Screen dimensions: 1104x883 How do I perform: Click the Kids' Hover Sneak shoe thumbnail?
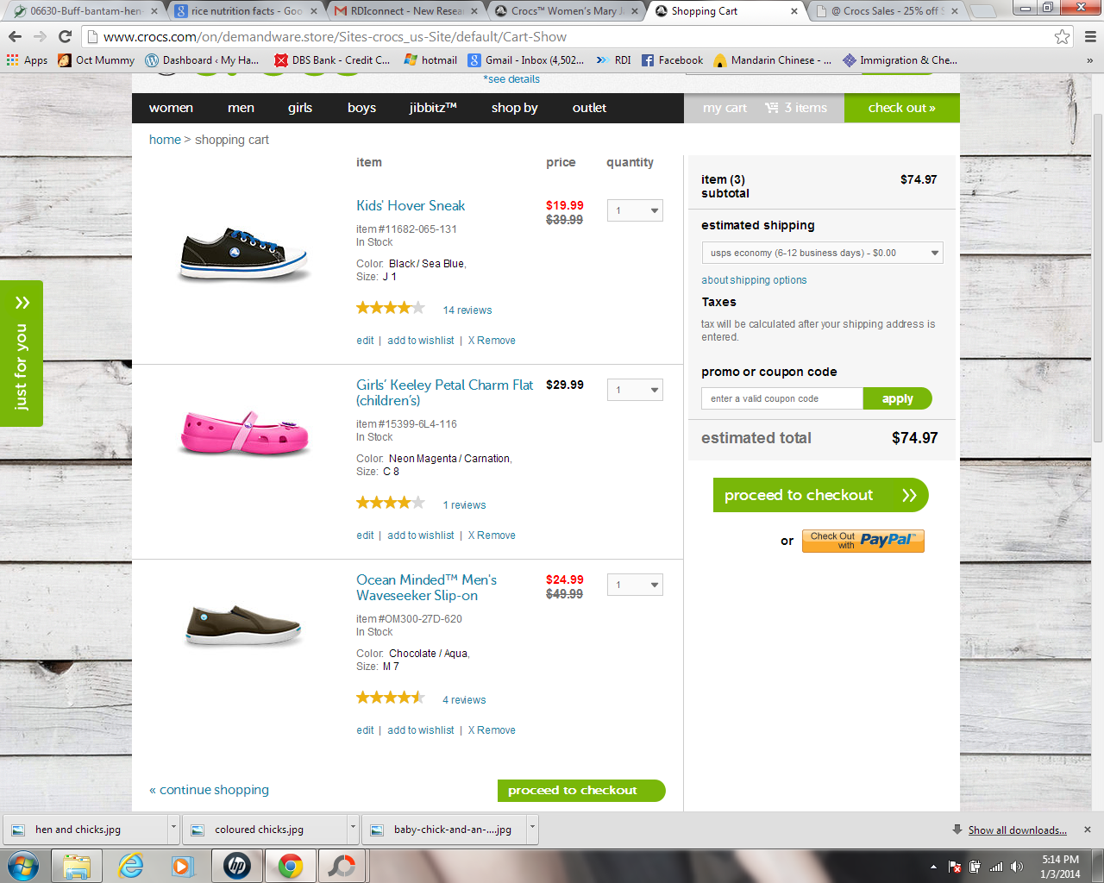click(x=244, y=254)
